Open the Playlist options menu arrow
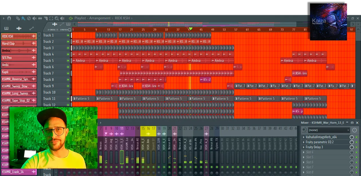Viewport: 361px width, 176px height. pyautogui.click(x=4, y=18)
